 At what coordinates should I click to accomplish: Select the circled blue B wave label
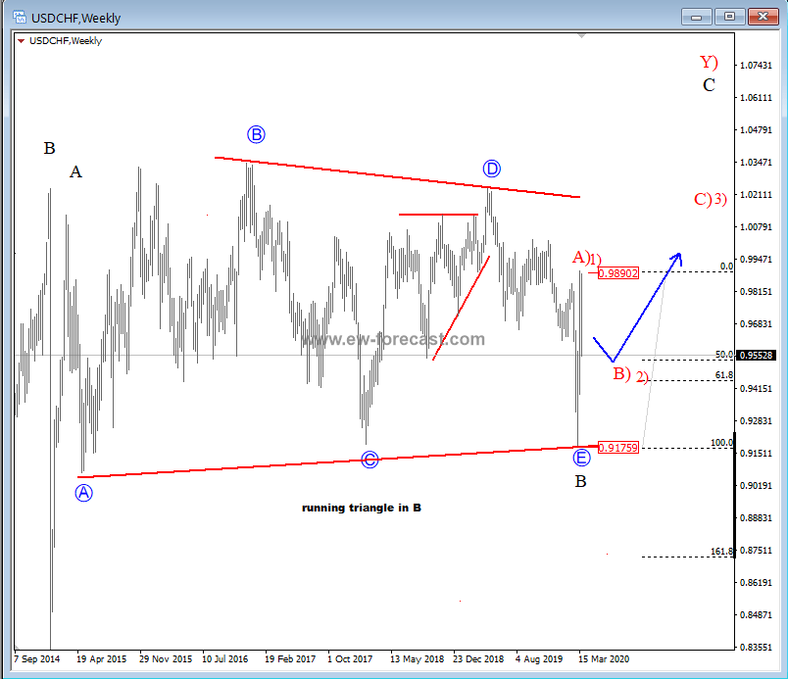coord(256,134)
